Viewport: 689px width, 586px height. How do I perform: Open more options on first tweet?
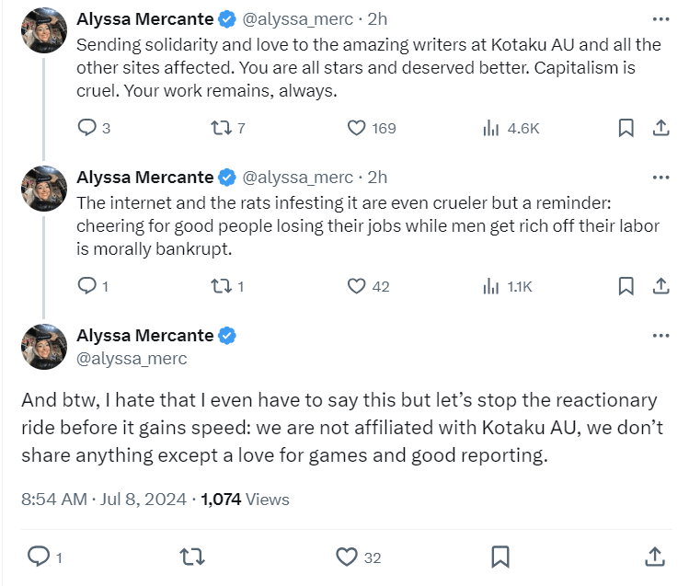pos(660,18)
